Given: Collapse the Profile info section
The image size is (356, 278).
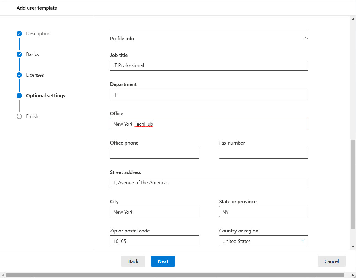Looking at the screenshot, I should pos(305,38).
